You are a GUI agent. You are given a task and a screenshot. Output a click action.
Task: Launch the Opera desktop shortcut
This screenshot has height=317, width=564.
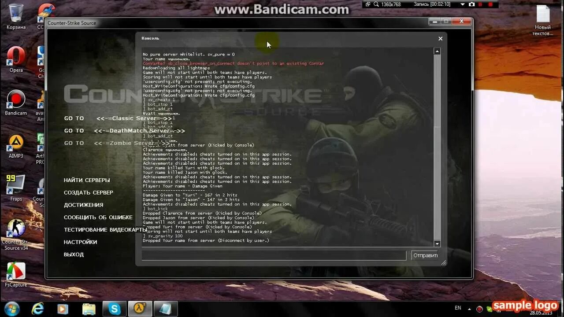pyautogui.click(x=16, y=59)
